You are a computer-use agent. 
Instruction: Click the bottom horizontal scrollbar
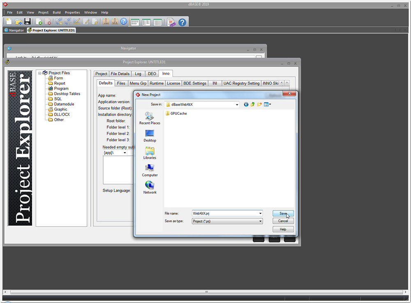[206, 292]
